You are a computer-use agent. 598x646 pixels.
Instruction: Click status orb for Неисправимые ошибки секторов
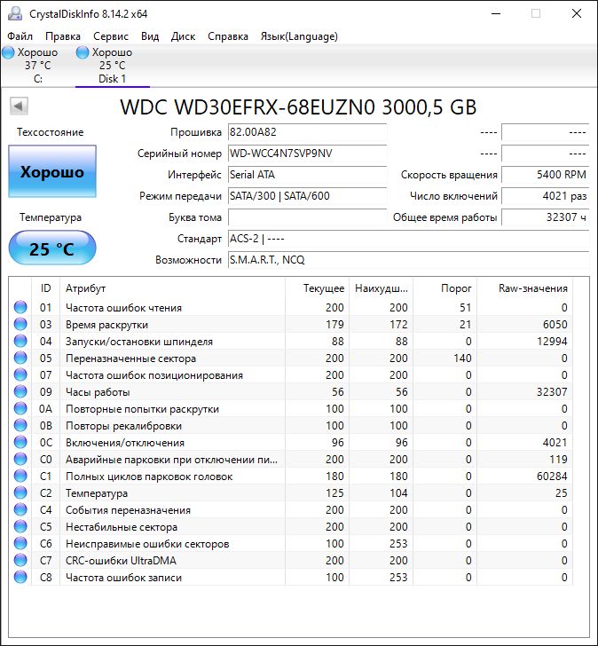pos(20,544)
